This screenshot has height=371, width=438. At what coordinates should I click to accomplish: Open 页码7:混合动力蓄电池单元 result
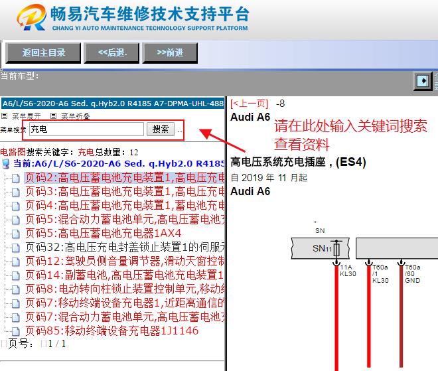click(x=125, y=317)
